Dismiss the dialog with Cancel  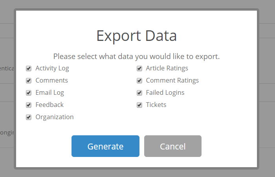(x=173, y=146)
